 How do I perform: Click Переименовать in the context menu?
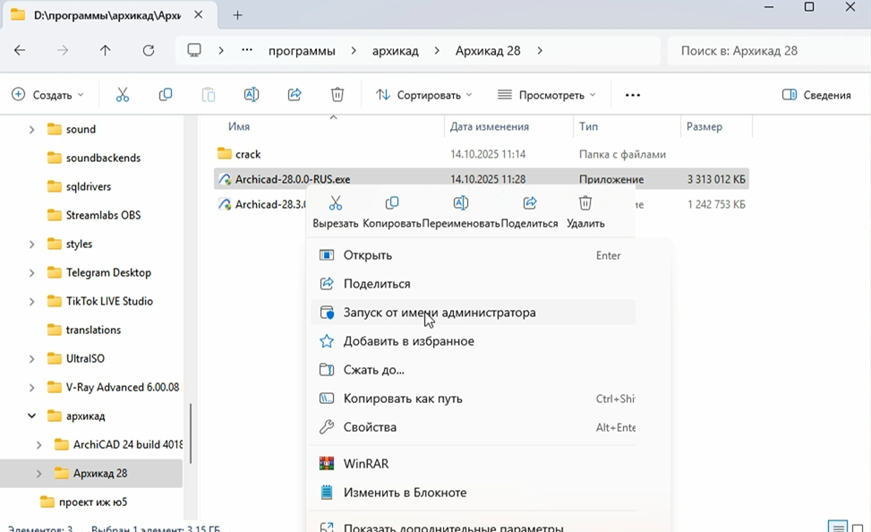pyautogui.click(x=461, y=211)
